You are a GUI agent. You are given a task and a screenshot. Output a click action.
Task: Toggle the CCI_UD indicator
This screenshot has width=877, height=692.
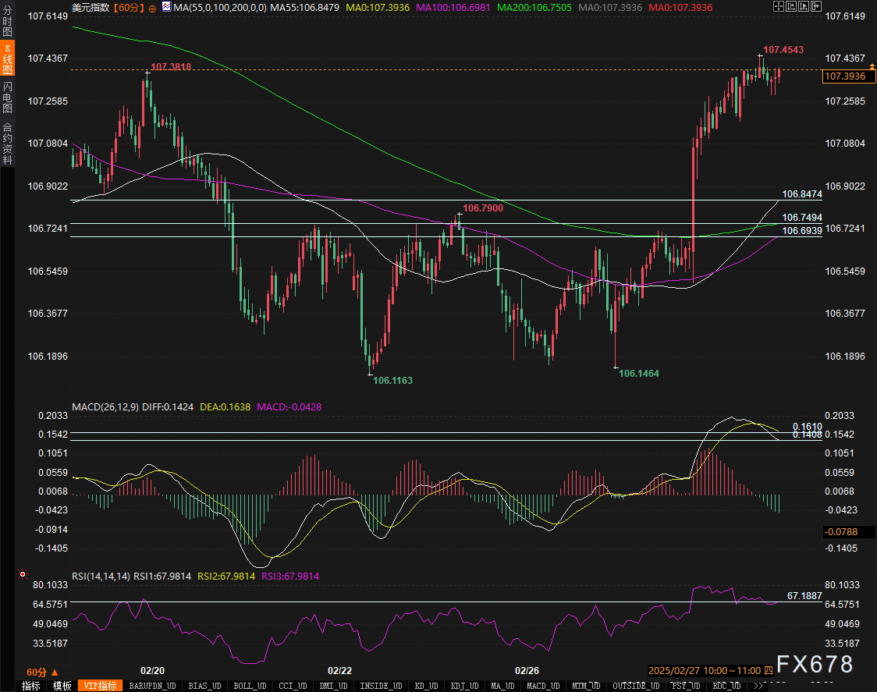(293, 686)
